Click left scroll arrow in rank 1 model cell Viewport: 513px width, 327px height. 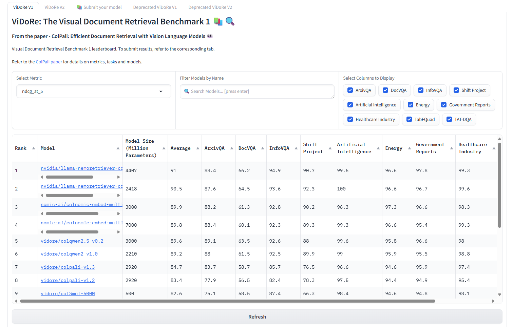pos(42,177)
